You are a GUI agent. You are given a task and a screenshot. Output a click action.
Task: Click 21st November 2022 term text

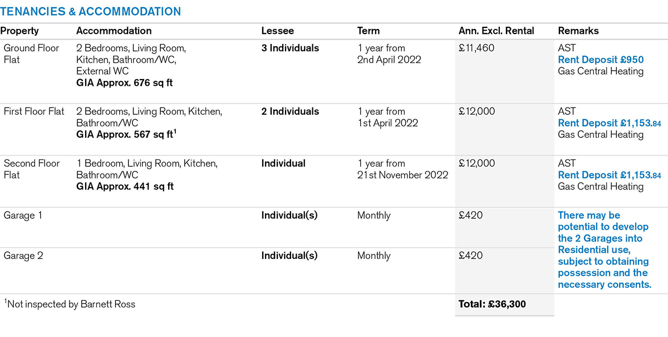[x=402, y=175]
